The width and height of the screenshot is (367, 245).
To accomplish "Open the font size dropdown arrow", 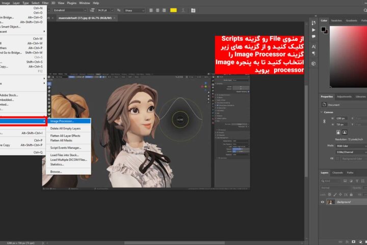I will [x=112, y=10].
